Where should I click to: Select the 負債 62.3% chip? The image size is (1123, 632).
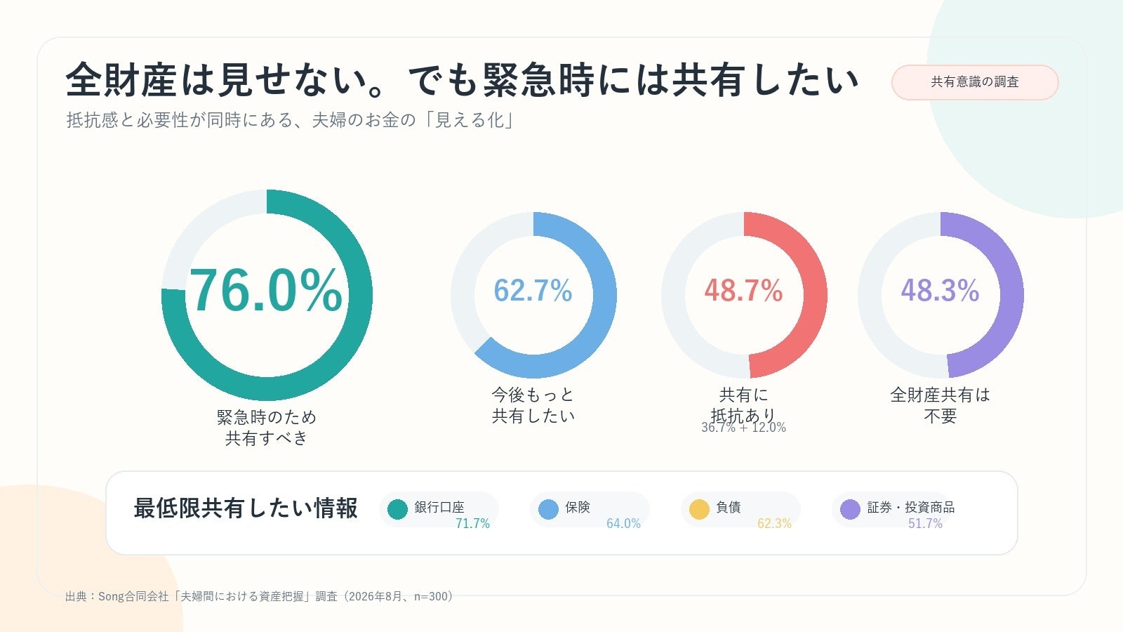[740, 510]
